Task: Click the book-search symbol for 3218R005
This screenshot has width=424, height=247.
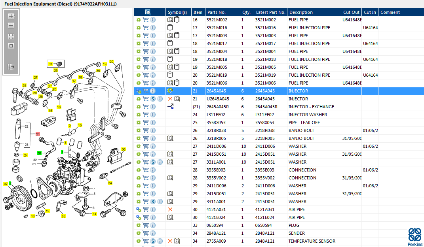Action: coord(170,138)
